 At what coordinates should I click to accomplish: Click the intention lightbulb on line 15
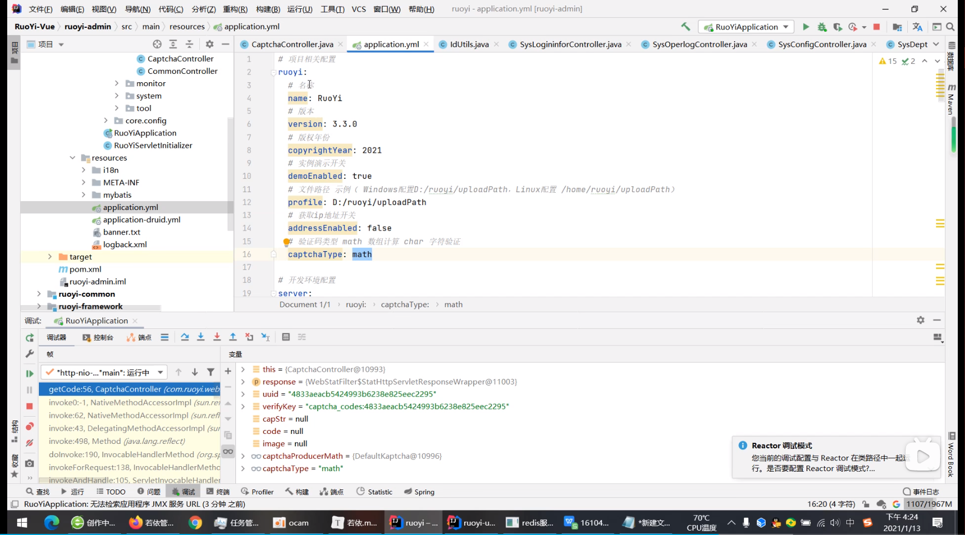pyautogui.click(x=287, y=242)
